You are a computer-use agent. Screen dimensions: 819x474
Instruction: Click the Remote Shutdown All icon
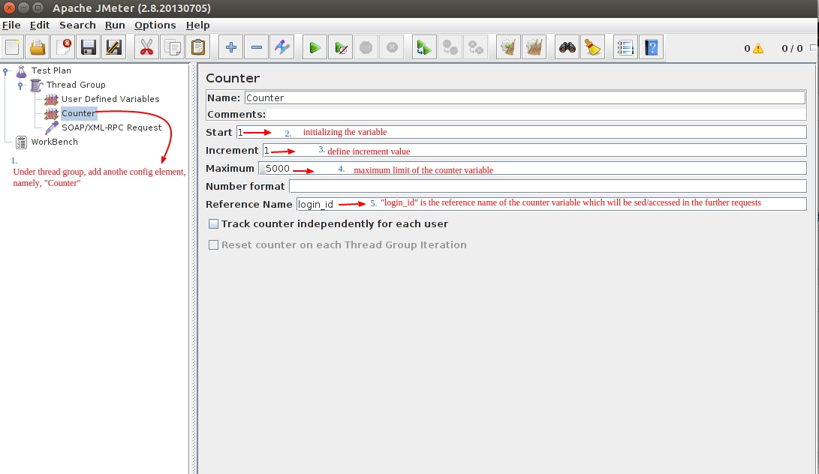pos(475,47)
